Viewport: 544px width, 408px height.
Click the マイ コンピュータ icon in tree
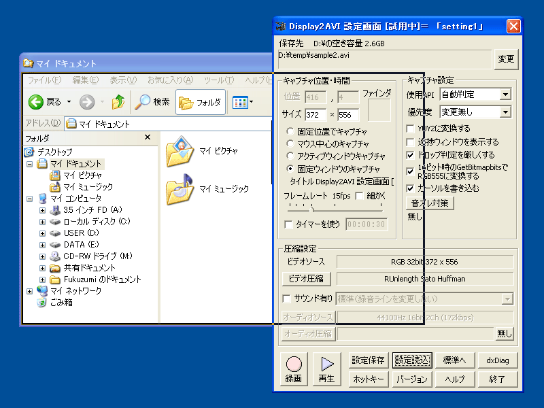pyautogui.click(x=42, y=199)
